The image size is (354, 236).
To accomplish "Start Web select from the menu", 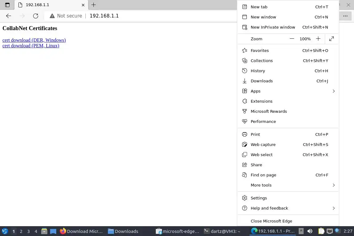I will pyautogui.click(x=288, y=155).
